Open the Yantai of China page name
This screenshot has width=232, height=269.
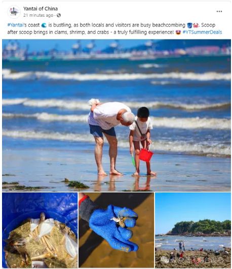(41, 9)
